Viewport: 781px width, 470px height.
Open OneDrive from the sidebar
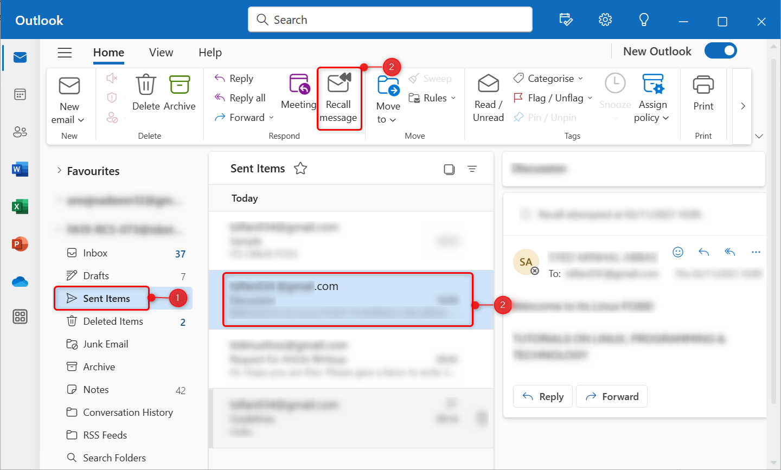(20, 282)
